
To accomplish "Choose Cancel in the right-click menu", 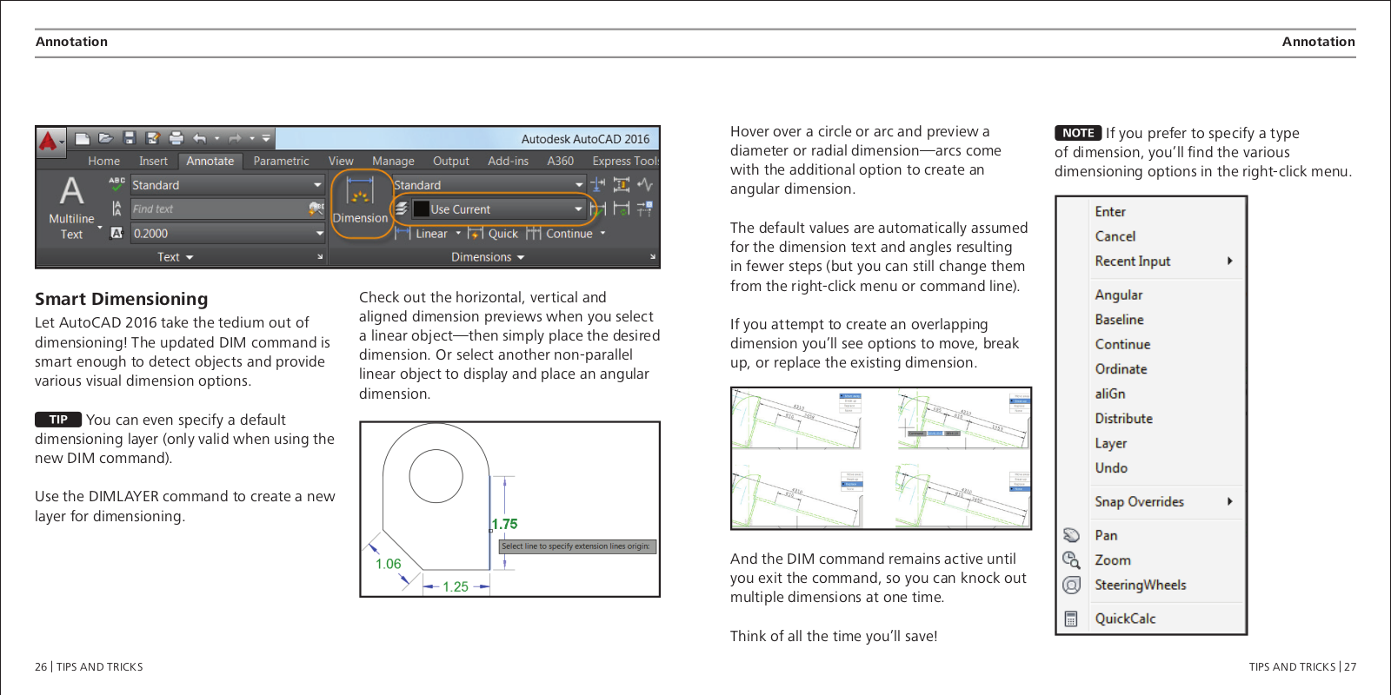I will (1115, 236).
